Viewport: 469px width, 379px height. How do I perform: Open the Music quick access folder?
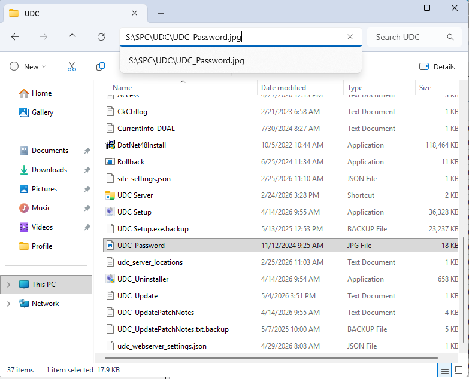[x=35, y=207]
